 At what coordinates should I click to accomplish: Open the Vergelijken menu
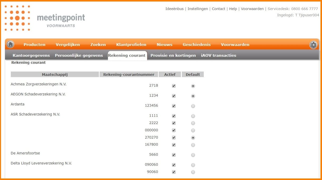point(68,45)
